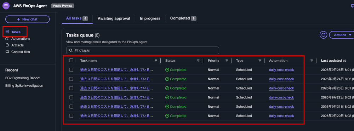Click the 2026年9月23日 8:01 timestamp cell
This screenshot has width=354, height=131.
point(337,88)
